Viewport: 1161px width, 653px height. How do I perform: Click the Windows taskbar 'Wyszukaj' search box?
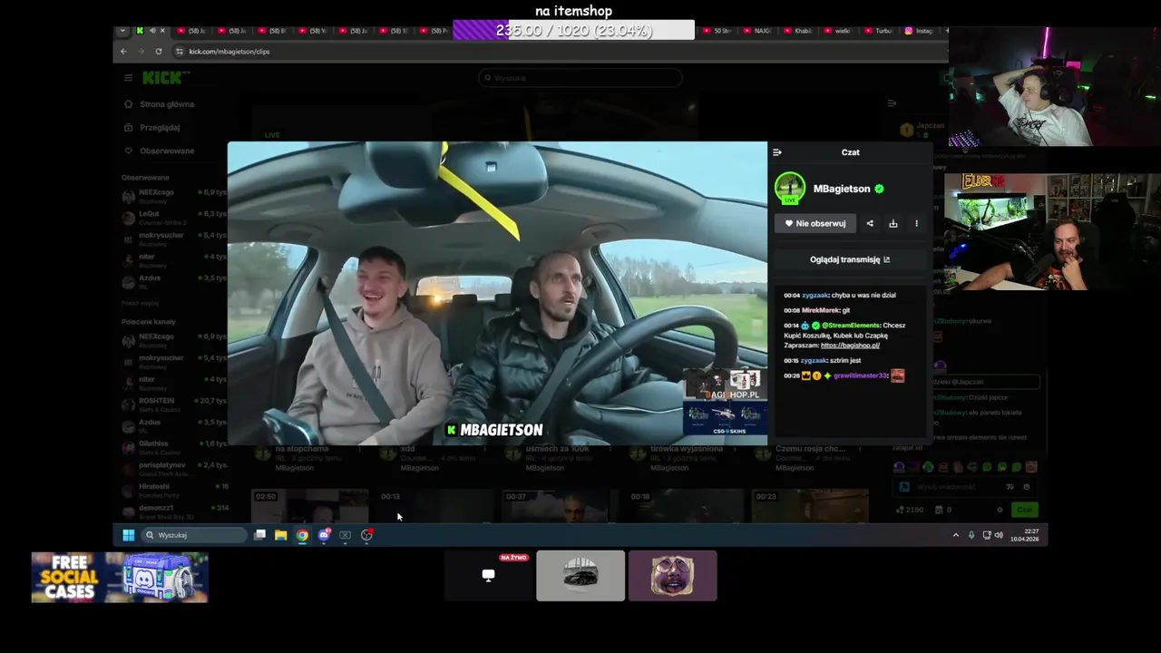194,535
